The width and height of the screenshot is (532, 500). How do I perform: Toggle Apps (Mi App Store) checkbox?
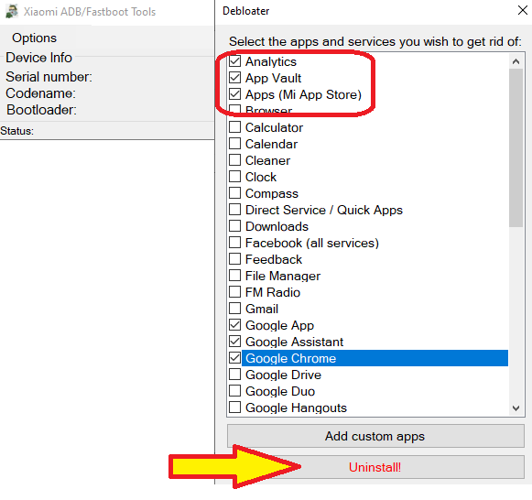pos(234,94)
